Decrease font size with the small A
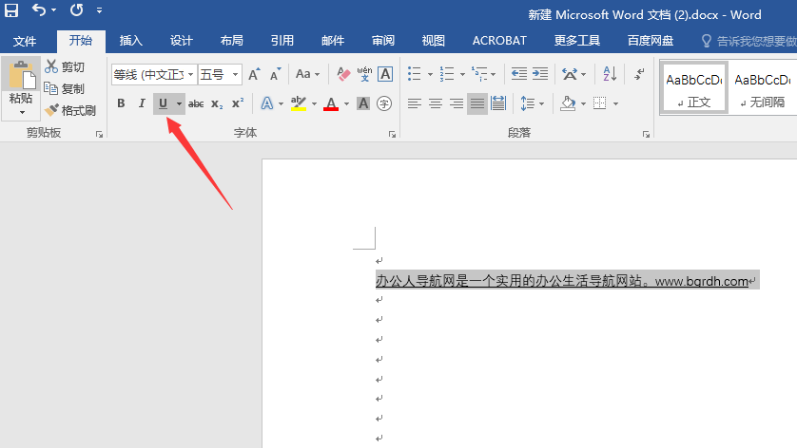Viewport: 797px width, 448px height. 275,75
